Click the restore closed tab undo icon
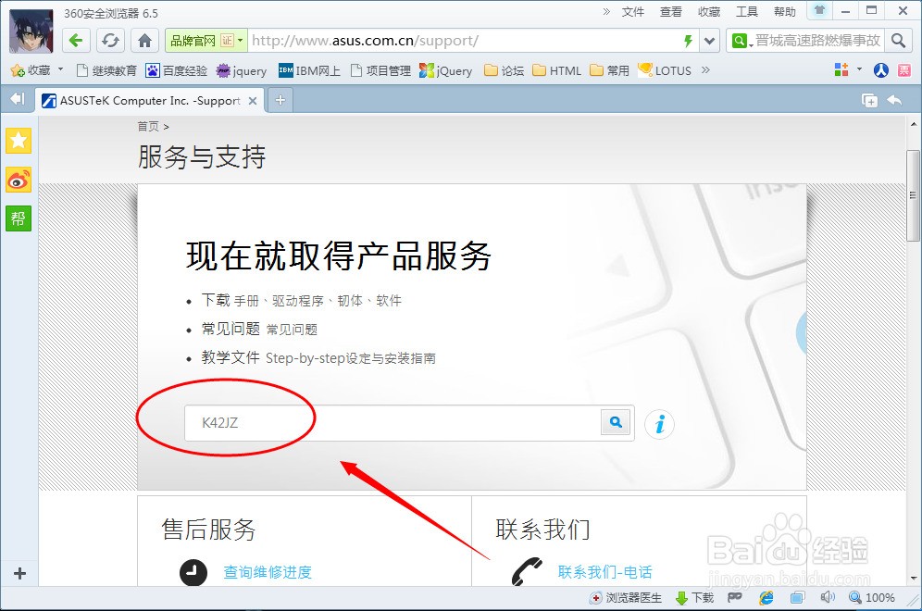 point(894,100)
